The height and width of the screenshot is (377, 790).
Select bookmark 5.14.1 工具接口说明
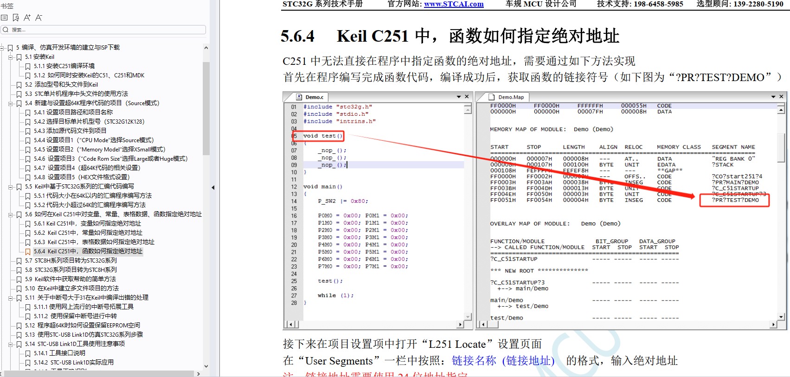tap(59, 353)
